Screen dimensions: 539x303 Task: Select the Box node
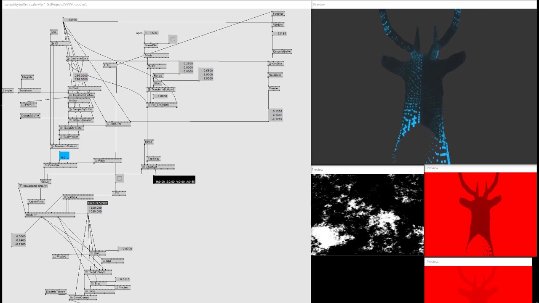pyautogui.click(x=54, y=32)
